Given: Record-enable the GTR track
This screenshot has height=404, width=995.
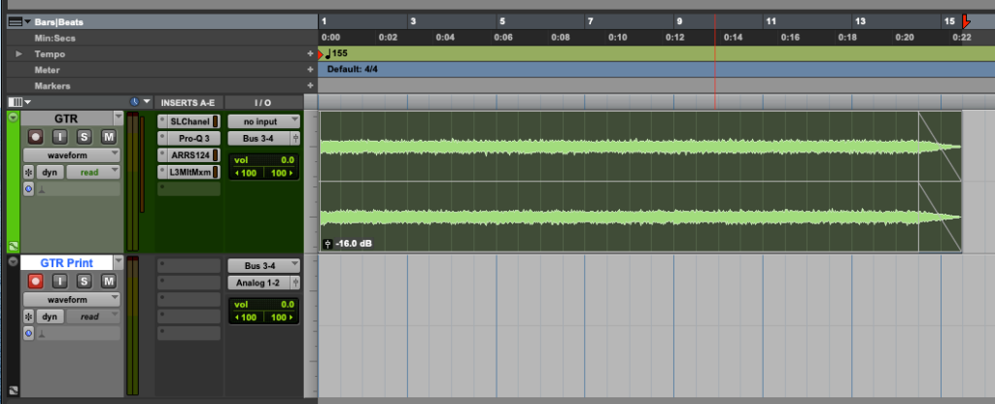Looking at the screenshot, I should pos(36,136).
